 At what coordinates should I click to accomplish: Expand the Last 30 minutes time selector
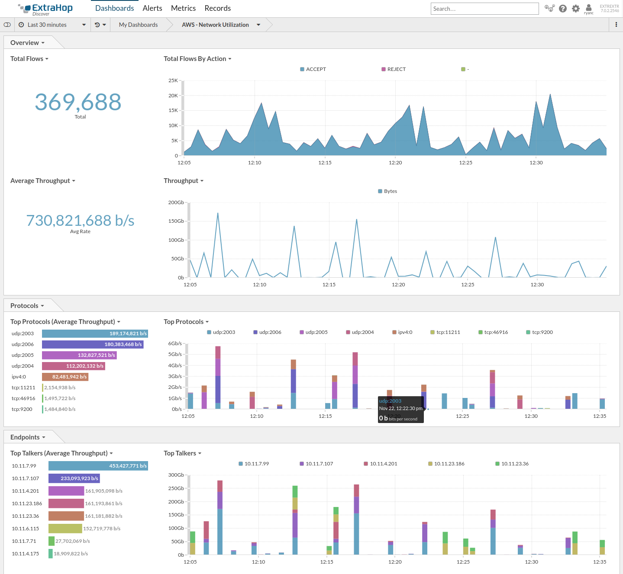52,25
